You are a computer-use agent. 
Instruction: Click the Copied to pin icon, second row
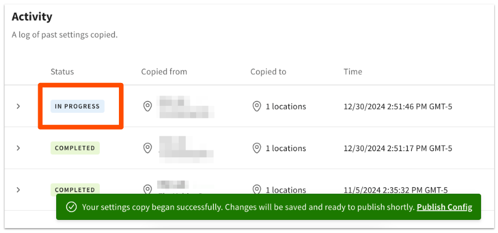point(256,148)
